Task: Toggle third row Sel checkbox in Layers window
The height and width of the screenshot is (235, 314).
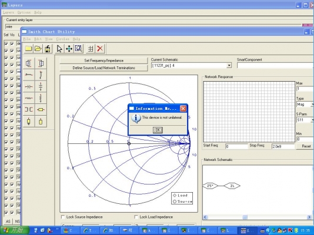Action: [x=6, y=58]
